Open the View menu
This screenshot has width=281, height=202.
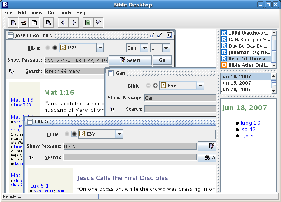click(x=37, y=13)
